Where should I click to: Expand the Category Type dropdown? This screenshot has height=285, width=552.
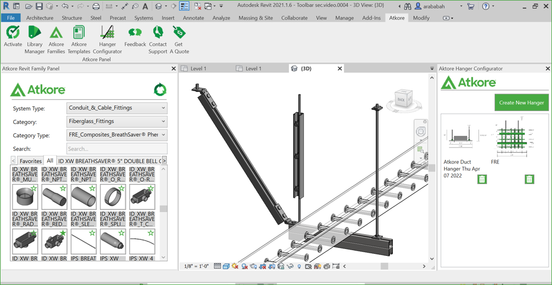[117, 135]
